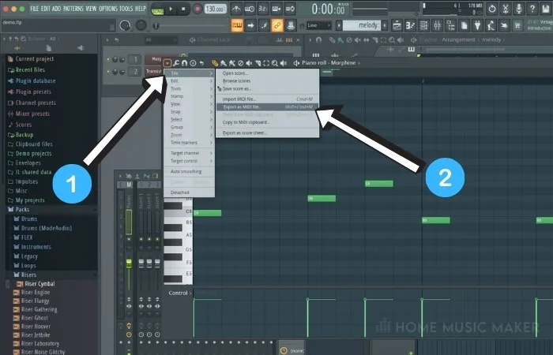This screenshot has height=355, width=553.
Task: Open the Line snap dropdown
Action: click(x=319, y=25)
